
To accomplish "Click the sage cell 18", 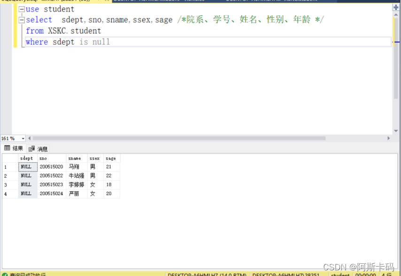I will (x=112, y=185).
